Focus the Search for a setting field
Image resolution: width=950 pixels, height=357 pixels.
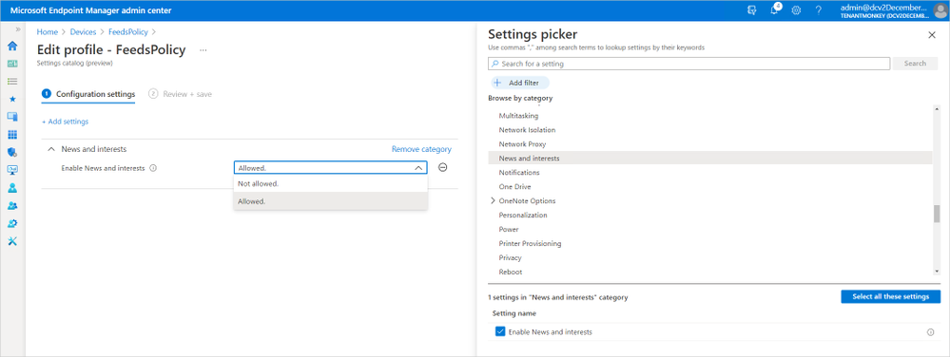pos(688,63)
